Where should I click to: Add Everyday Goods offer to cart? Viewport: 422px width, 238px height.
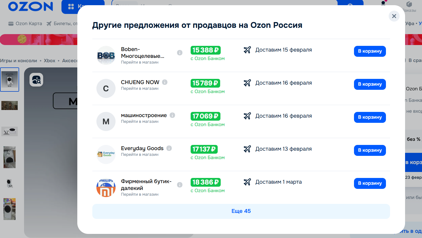[x=370, y=150]
